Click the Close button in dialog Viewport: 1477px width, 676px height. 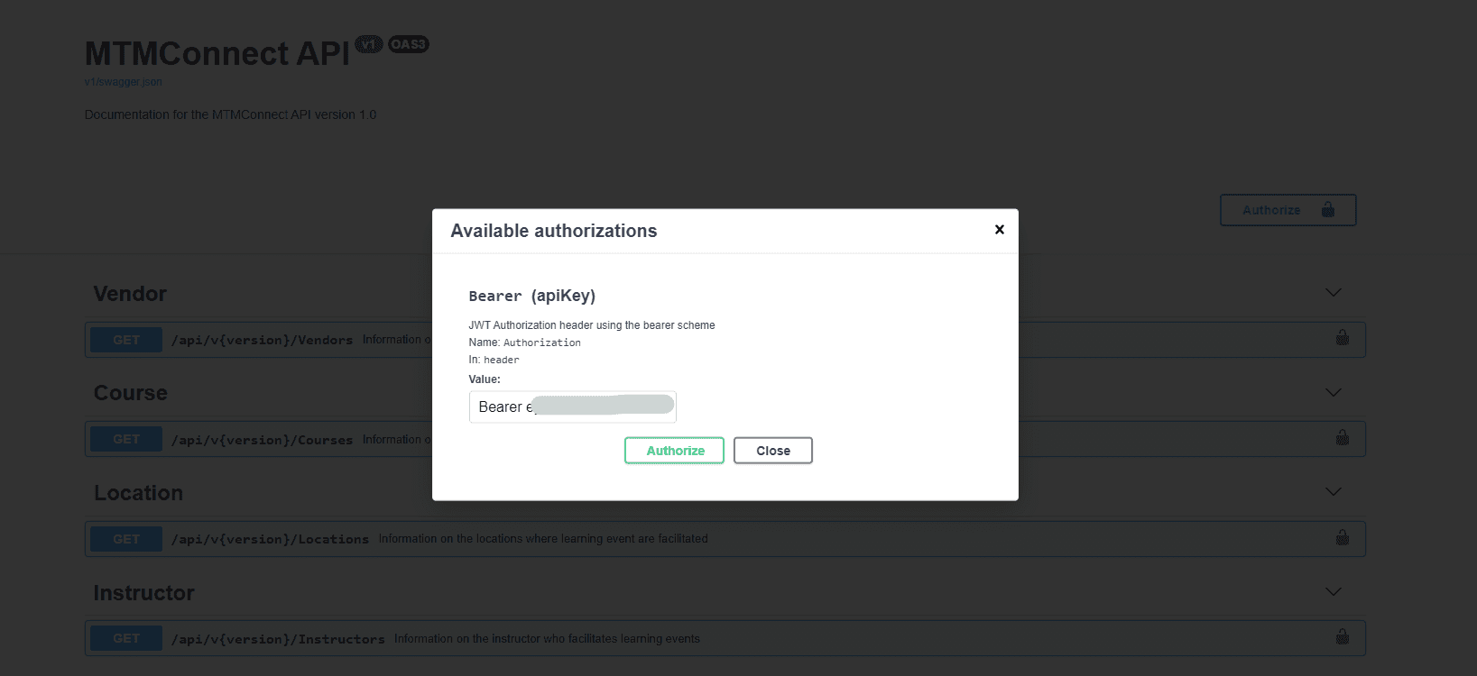tap(773, 451)
